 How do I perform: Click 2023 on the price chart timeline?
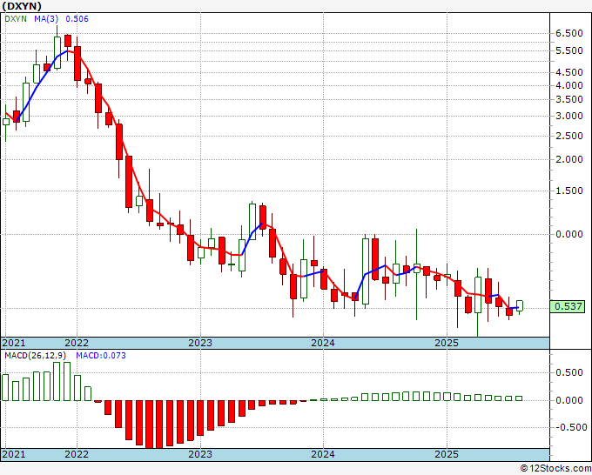[x=200, y=343]
